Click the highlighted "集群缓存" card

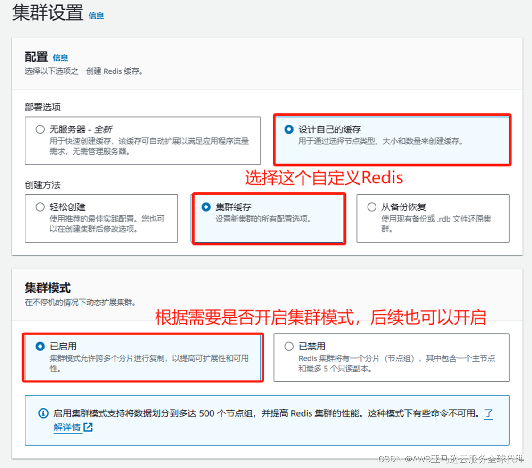269,218
